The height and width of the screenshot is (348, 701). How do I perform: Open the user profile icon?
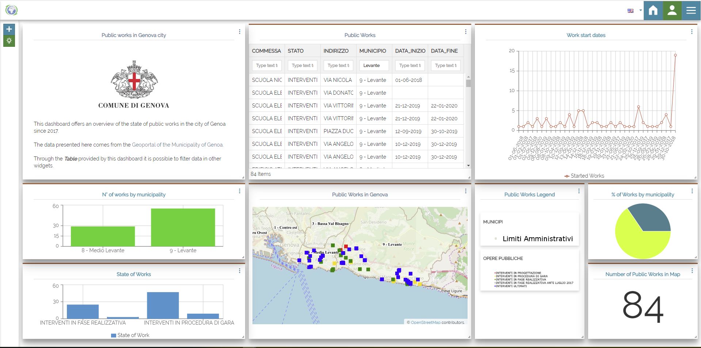(672, 10)
